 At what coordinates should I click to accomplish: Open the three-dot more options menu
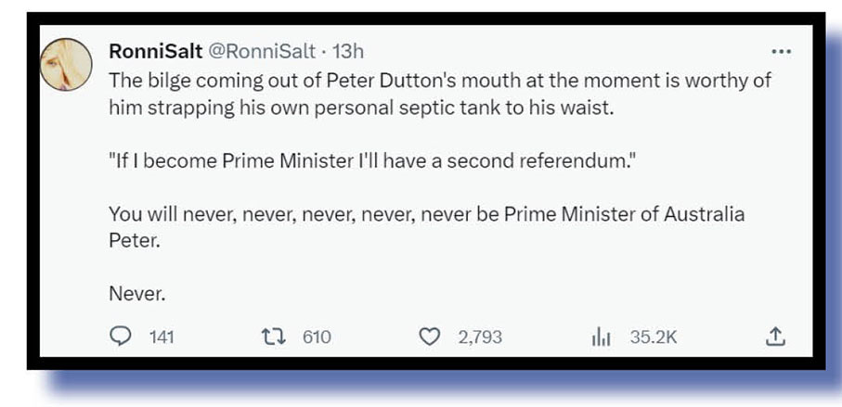point(781,51)
